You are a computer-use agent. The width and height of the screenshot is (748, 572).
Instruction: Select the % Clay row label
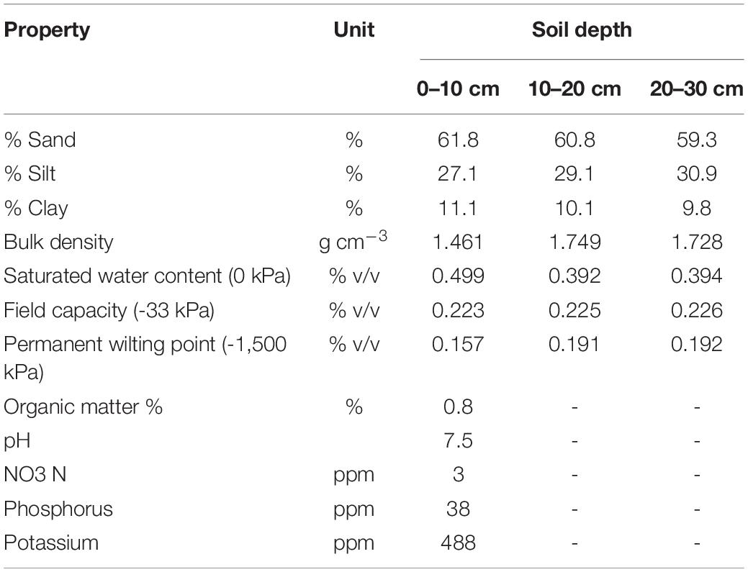(x=36, y=209)
